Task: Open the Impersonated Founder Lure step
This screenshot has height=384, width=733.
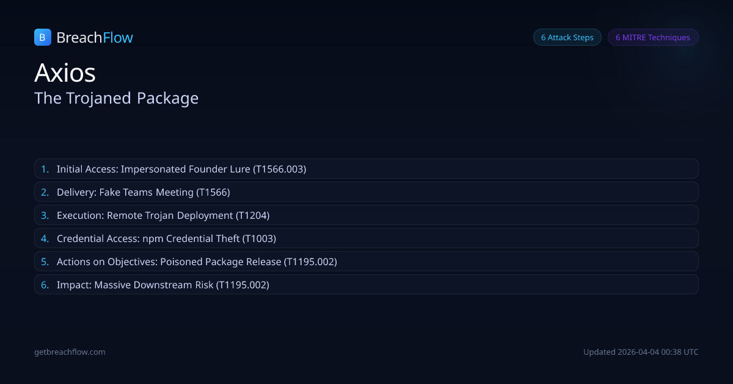Action: [x=181, y=169]
